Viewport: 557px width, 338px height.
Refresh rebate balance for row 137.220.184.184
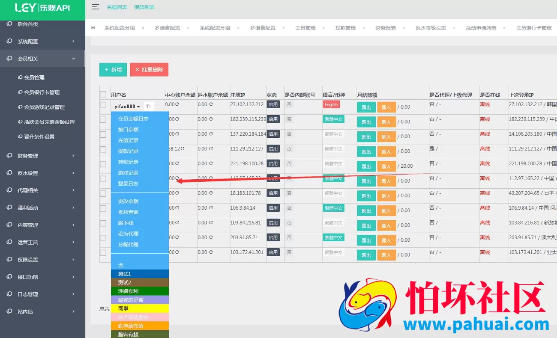click(211, 134)
